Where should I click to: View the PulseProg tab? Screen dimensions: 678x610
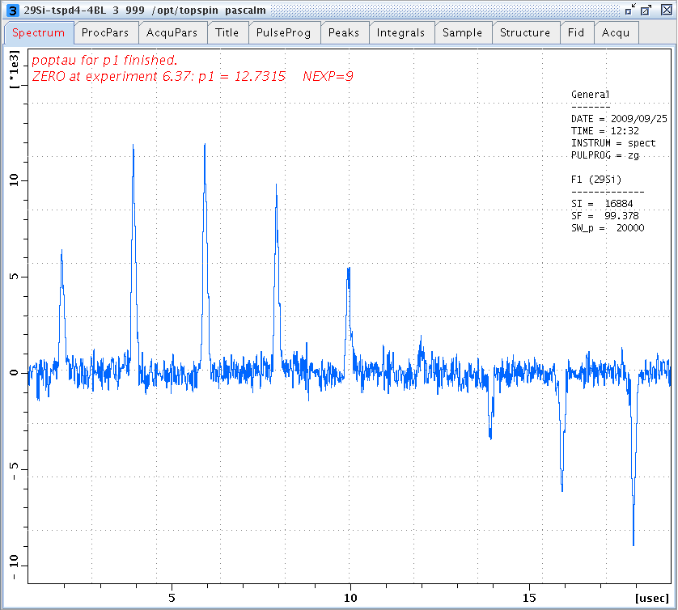[x=284, y=33]
